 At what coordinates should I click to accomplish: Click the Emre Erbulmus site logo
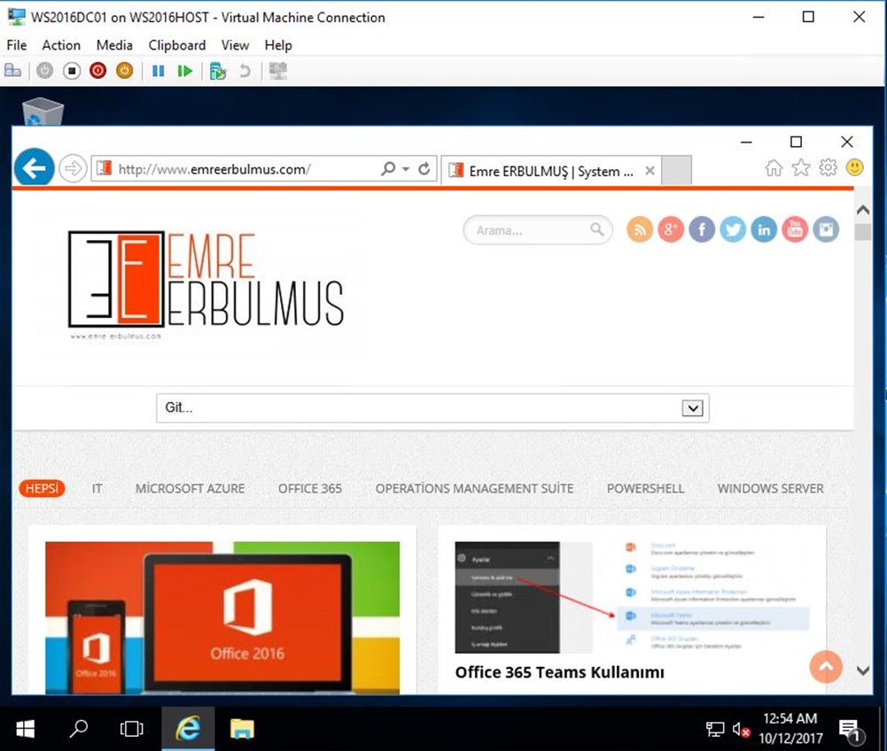[x=206, y=285]
